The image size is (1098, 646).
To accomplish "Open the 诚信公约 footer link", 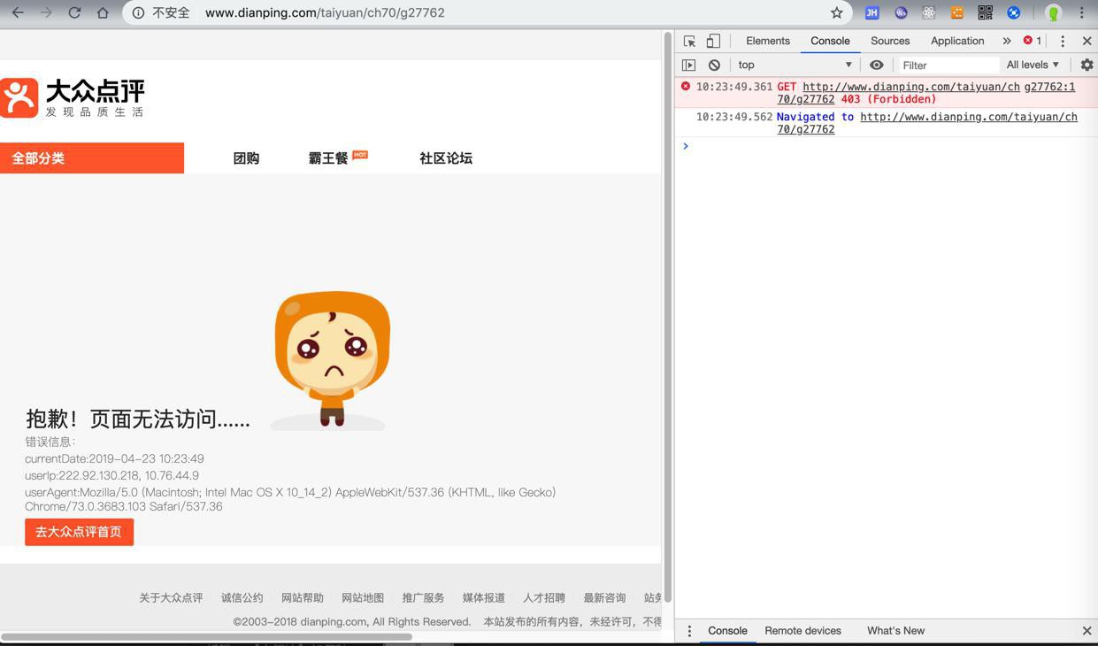I will pos(242,598).
